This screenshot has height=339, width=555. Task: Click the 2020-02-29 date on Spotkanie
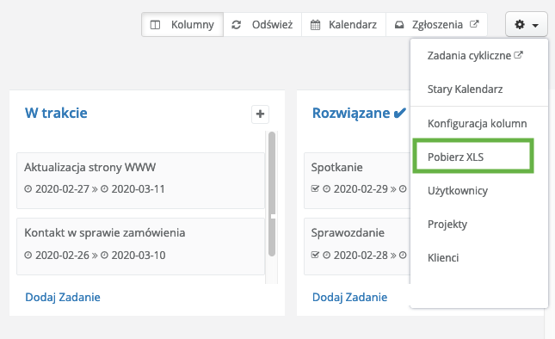point(361,189)
